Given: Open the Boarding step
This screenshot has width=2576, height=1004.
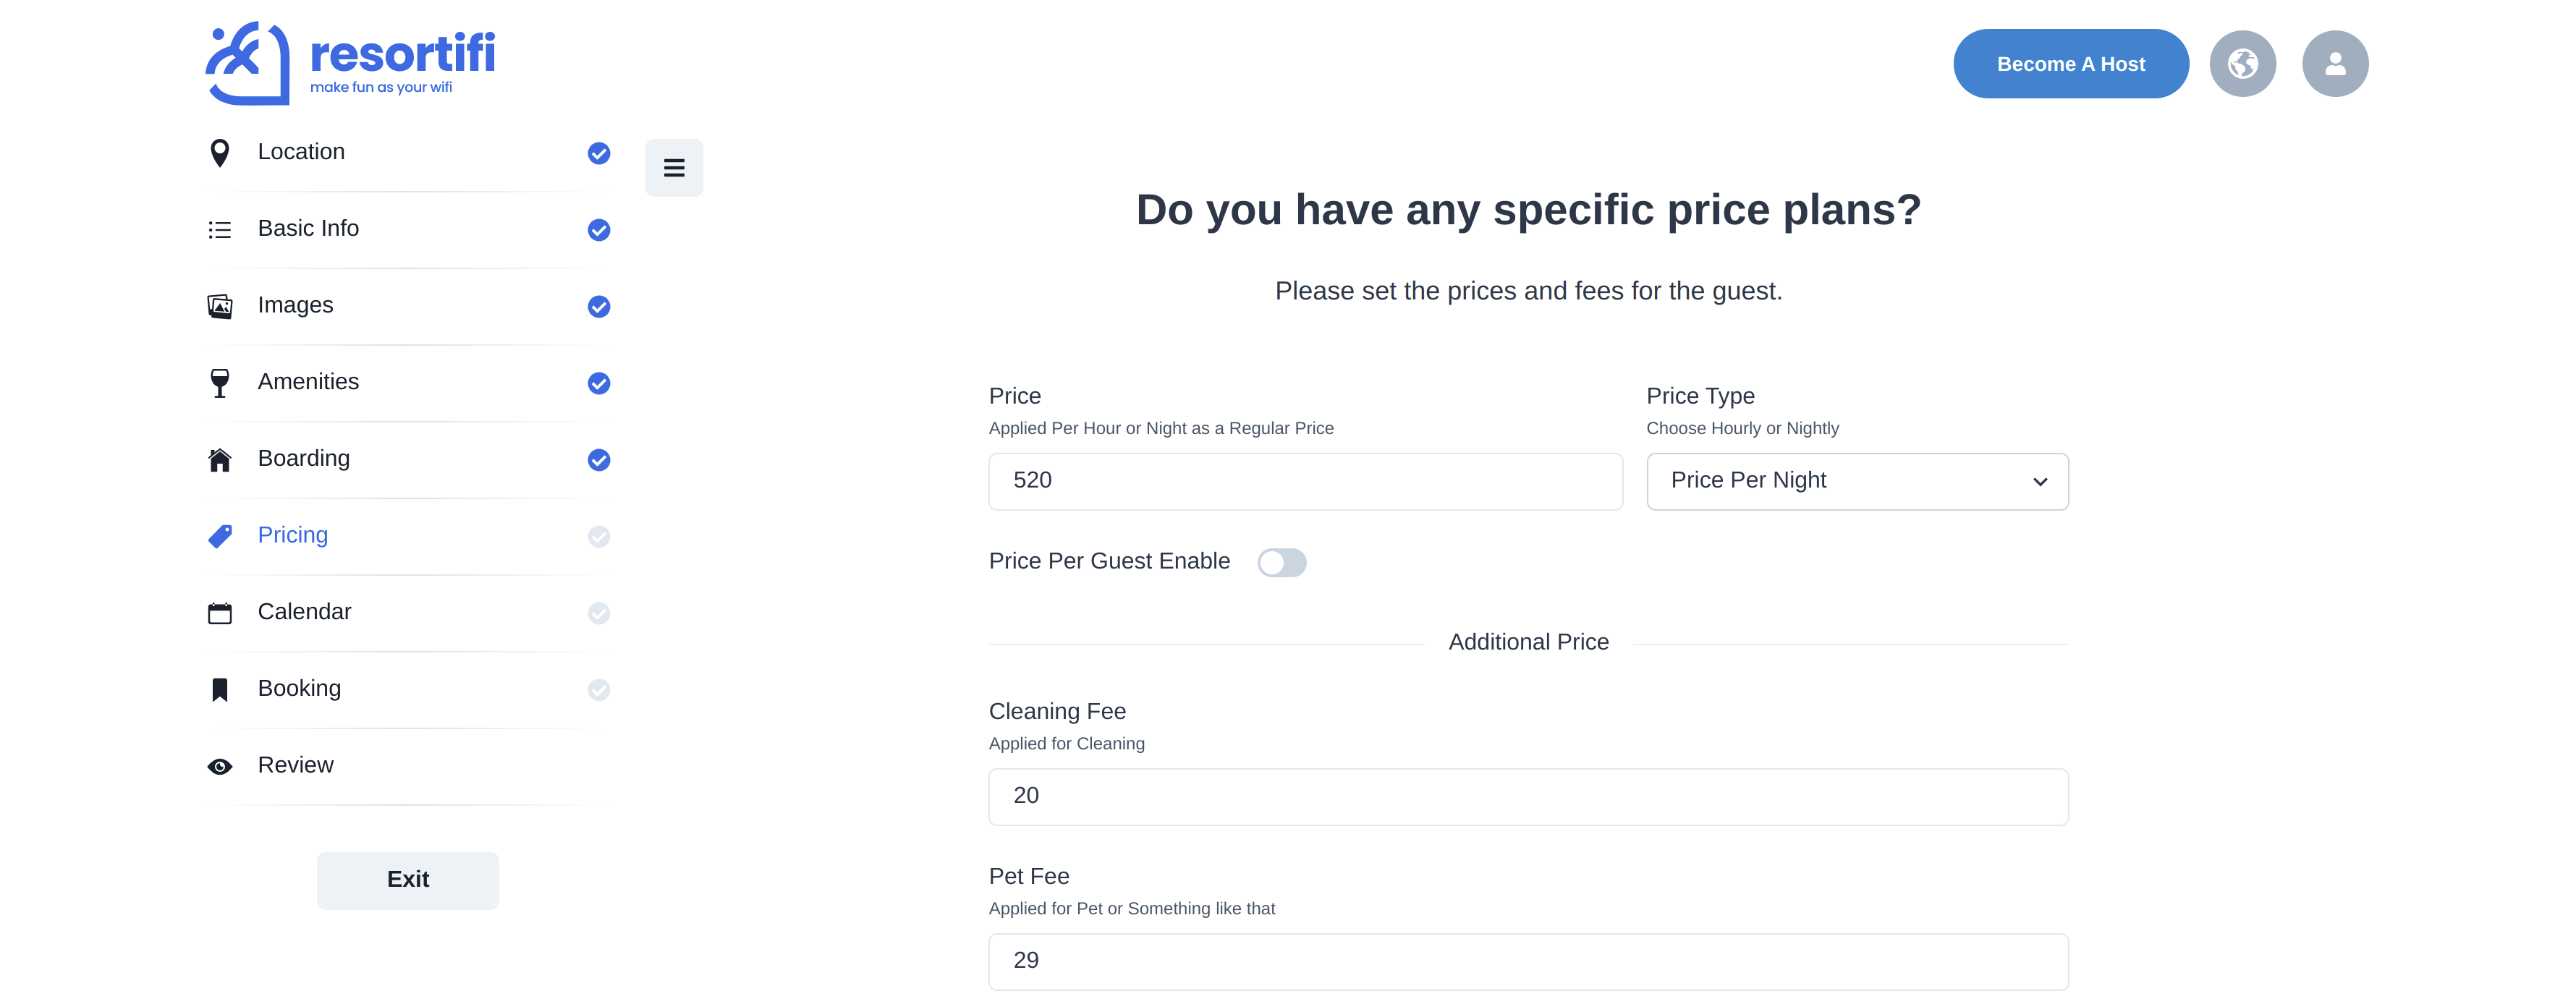Looking at the screenshot, I should click(304, 459).
